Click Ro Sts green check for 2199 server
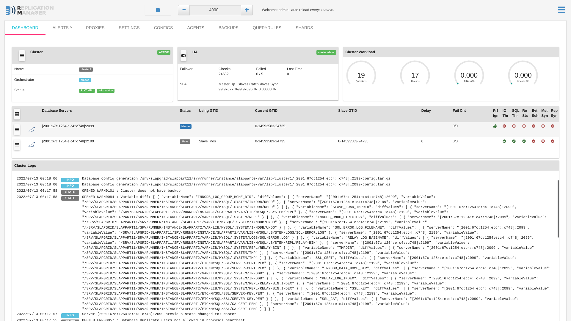The width and height of the screenshot is (571, 321). [524, 141]
